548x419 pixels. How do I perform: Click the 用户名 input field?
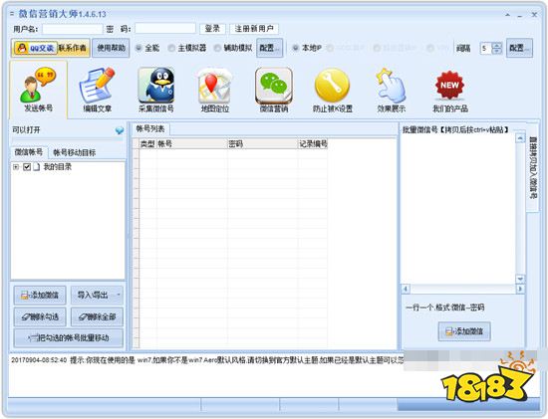pos(73,29)
